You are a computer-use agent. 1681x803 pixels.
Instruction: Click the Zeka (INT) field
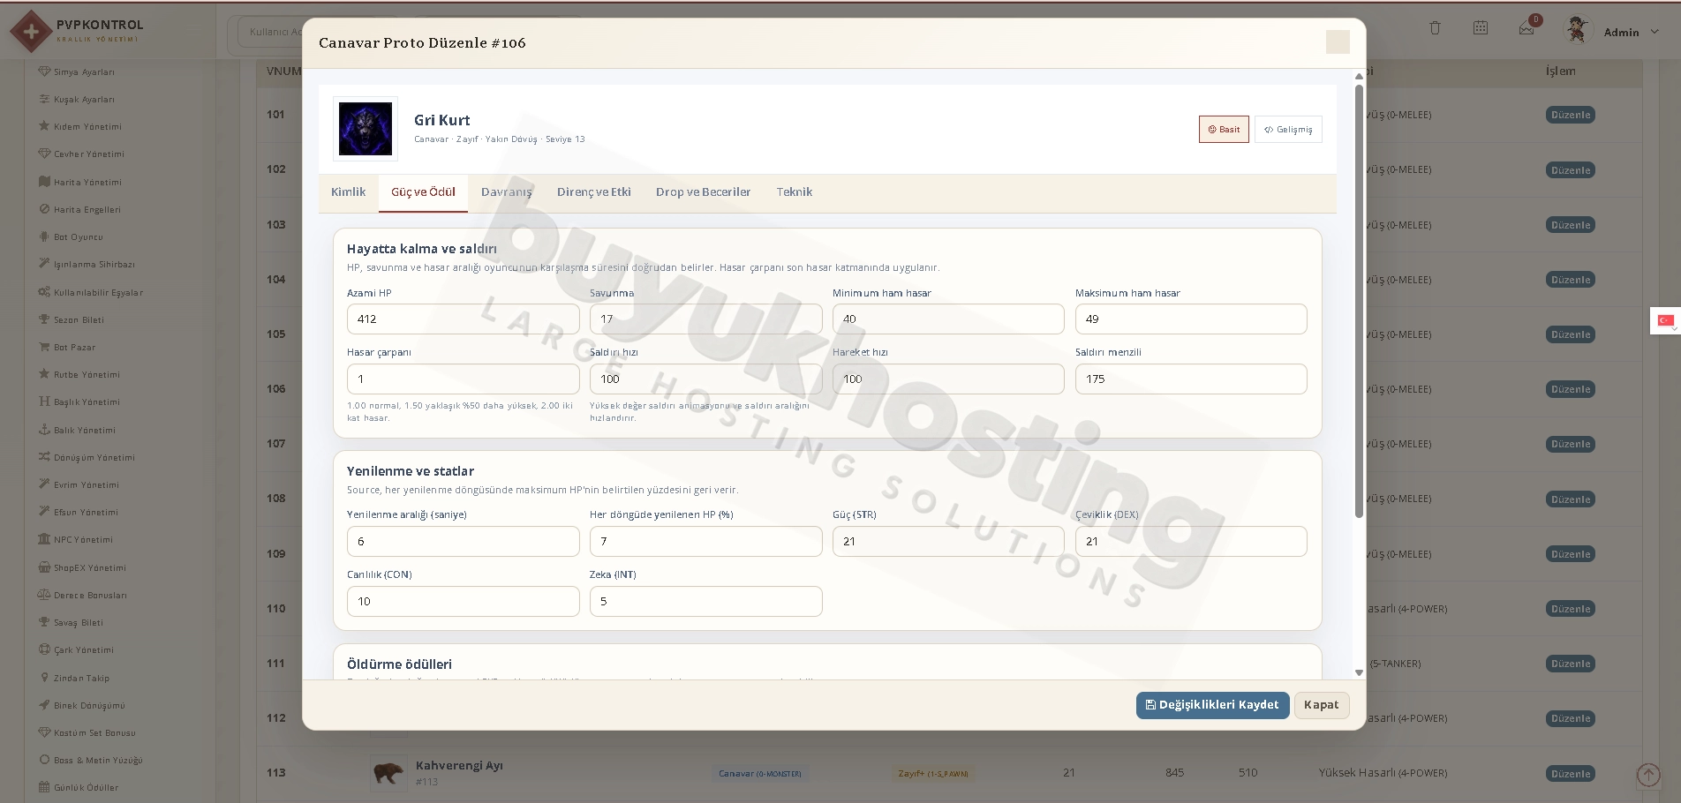click(706, 602)
